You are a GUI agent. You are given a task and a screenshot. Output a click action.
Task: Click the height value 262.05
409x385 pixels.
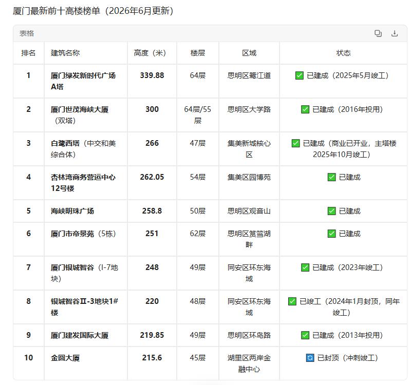pos(152,177)
